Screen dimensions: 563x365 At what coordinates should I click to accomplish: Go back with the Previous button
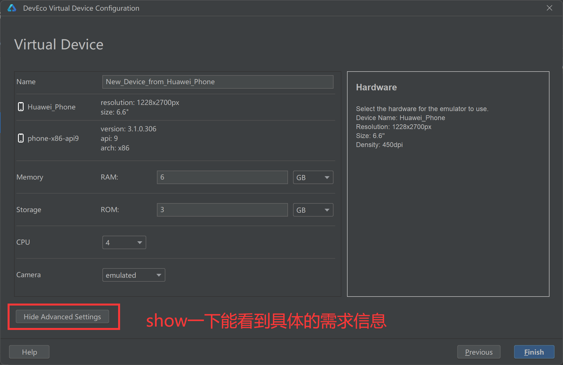[x=479, y=352]
